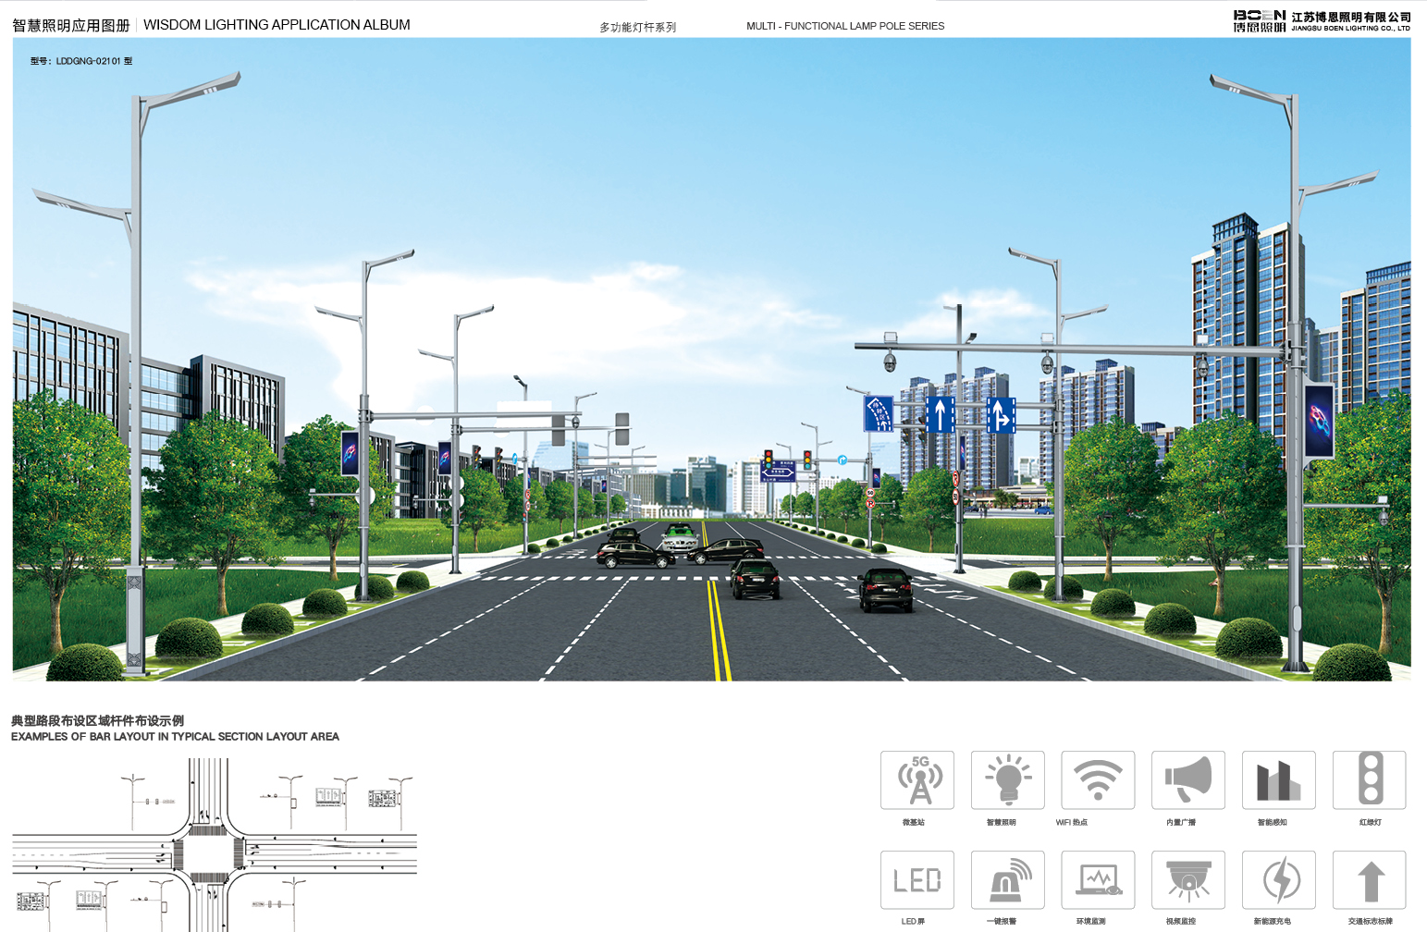This screenshot has width=1427, height=932.
Task: Click 'MULTI - FUNCTIONAL LAMP POLE SERIES' heading
Action: click(845, 26)
